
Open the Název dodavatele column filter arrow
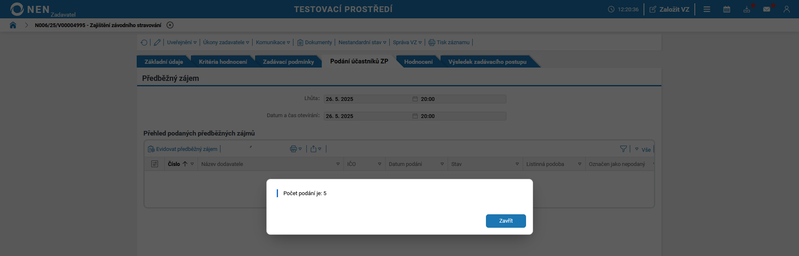[x=338, y=164]
